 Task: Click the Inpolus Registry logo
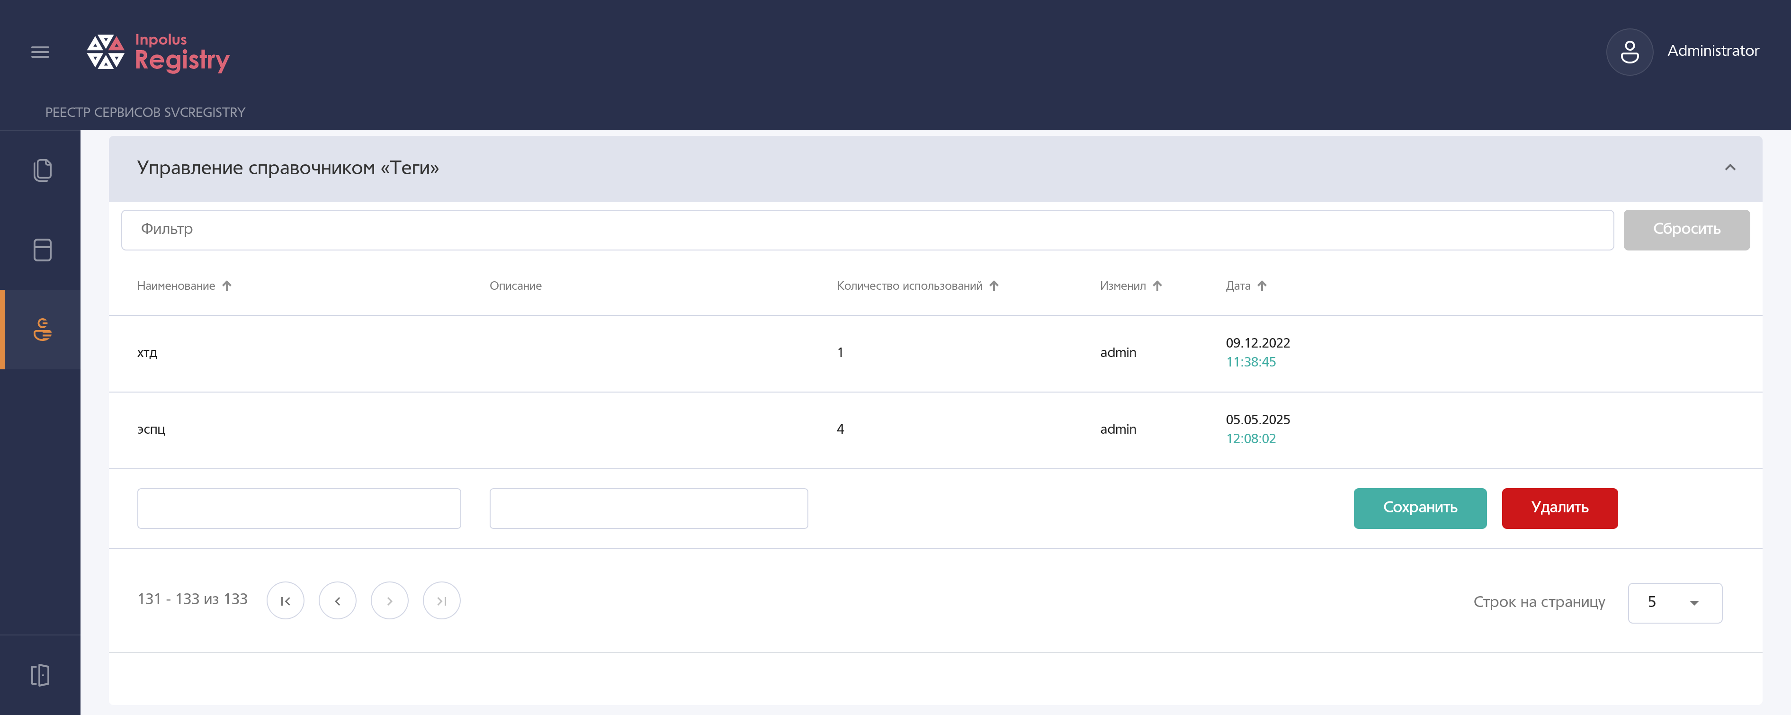pos(158,52)
